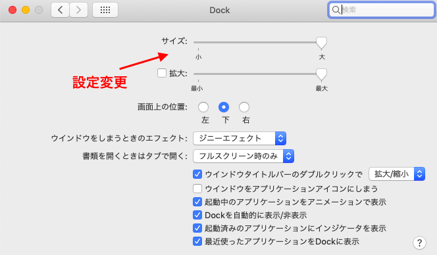Image resolution: width=437 pixels, height=255 pixels.
Task: Click the 最小 label under magnification slider
Action: (197, 89)
